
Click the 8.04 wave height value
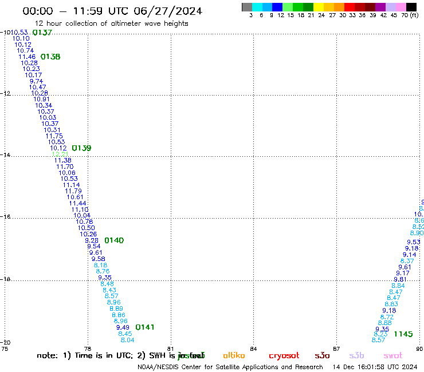(x=127, y=340)
